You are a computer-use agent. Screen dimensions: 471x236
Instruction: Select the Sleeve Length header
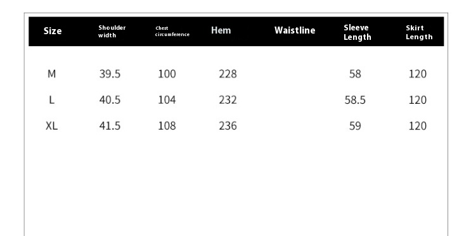click(358, 32)
